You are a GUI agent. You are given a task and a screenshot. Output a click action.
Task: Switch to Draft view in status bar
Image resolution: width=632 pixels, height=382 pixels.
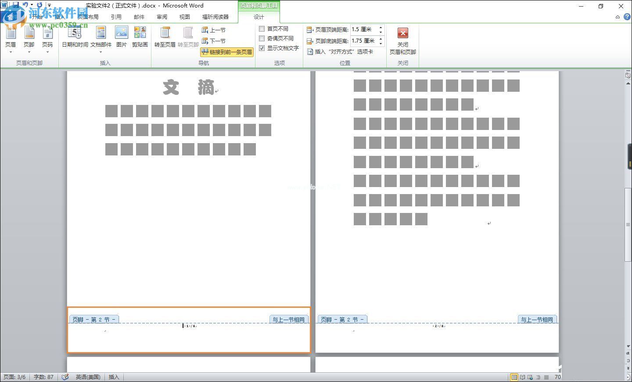tap(546, 377)
